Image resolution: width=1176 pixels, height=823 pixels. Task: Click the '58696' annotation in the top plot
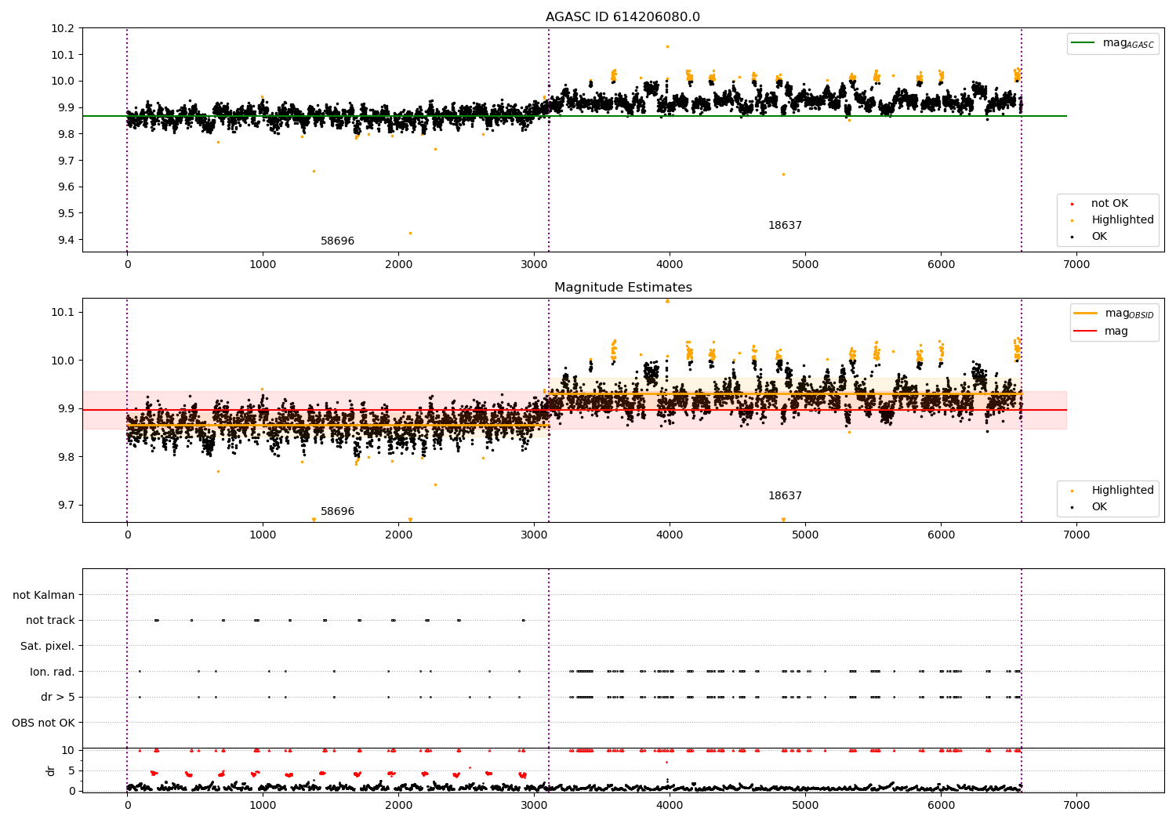pyautogui.click(x=337, y=241)
